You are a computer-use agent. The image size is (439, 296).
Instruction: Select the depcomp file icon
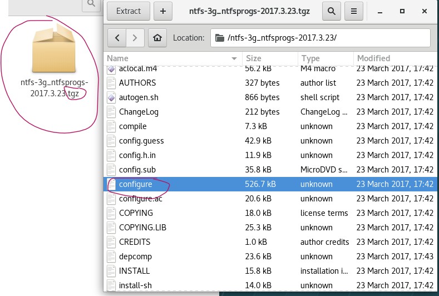tap(111, 256)
